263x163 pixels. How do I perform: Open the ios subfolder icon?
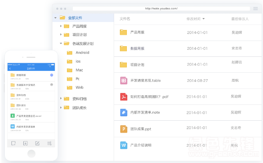point(70,61)
